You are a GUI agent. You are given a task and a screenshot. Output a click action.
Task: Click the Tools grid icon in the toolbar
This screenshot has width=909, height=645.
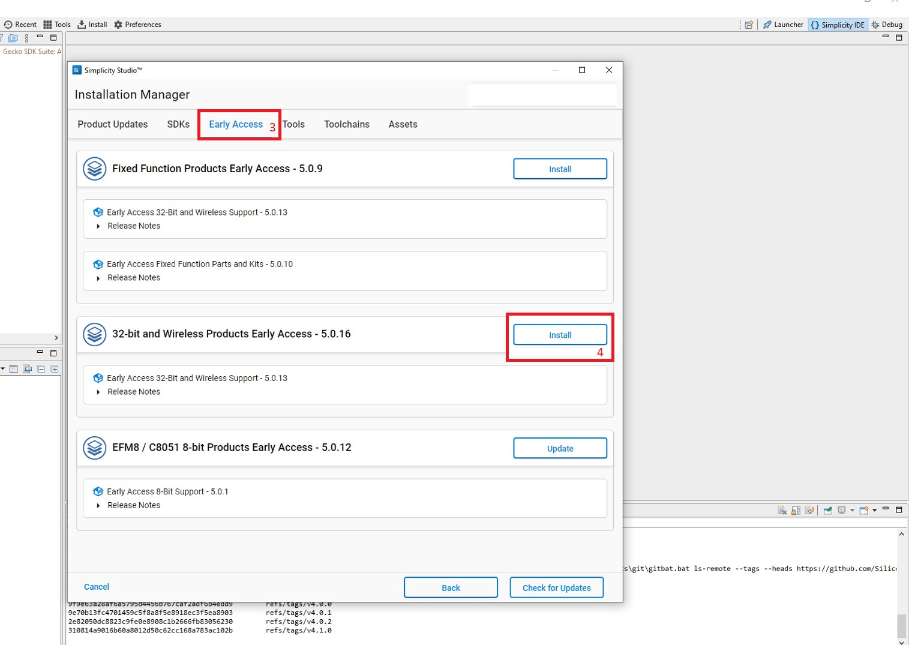[x=47, y=25]
